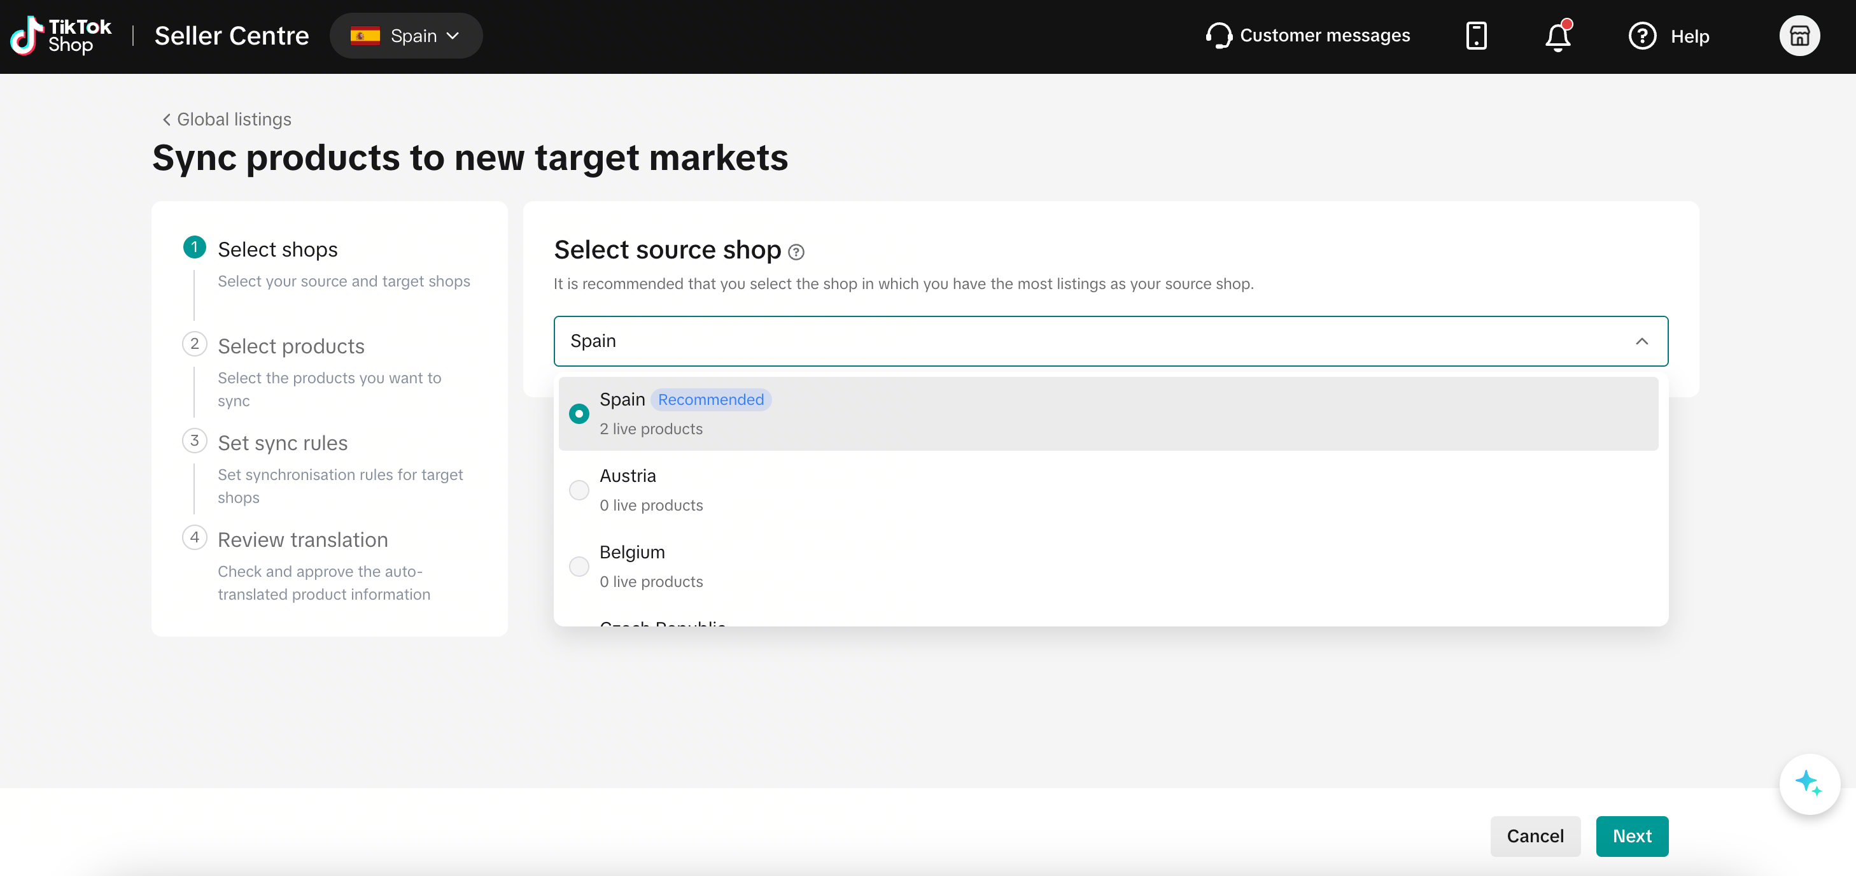
Task: Click the Help label in header
Action: point(1690,36)
